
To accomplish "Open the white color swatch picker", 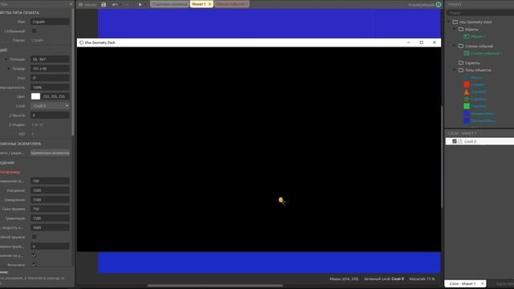I will [x=35, y=96].
